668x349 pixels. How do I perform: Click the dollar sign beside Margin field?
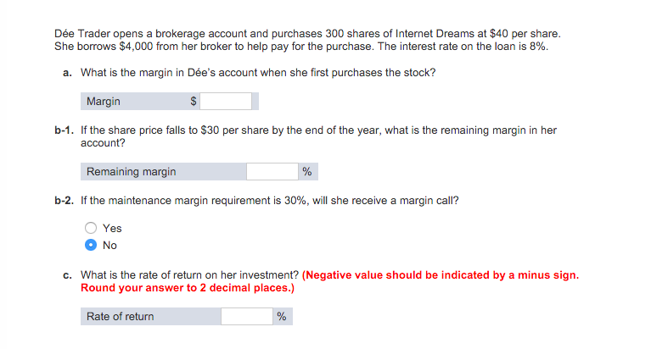point(194,101)
